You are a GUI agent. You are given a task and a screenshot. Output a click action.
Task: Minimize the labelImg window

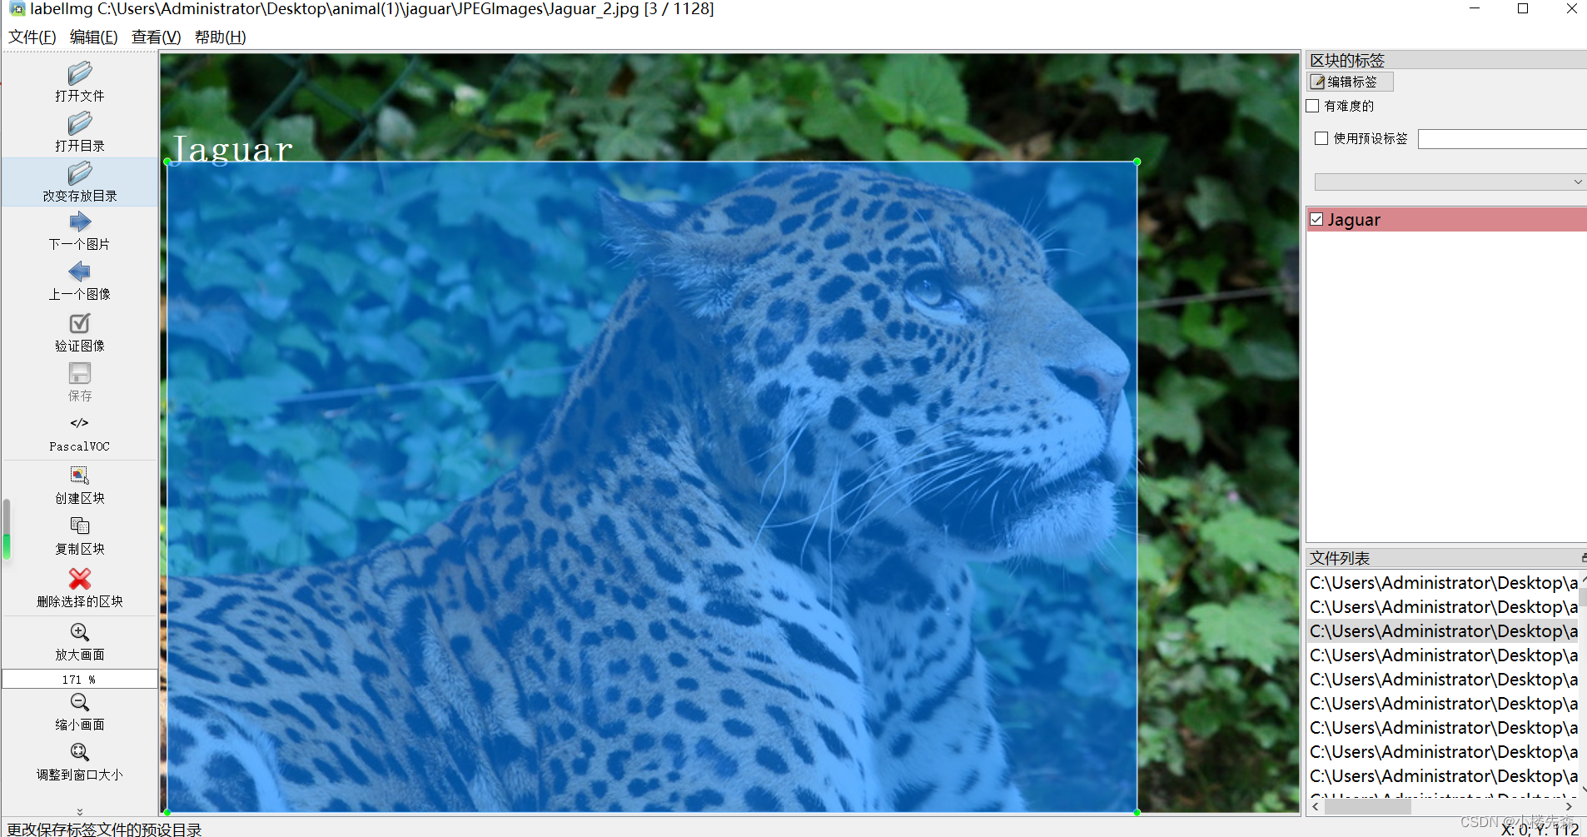[x=1475, y=9]
